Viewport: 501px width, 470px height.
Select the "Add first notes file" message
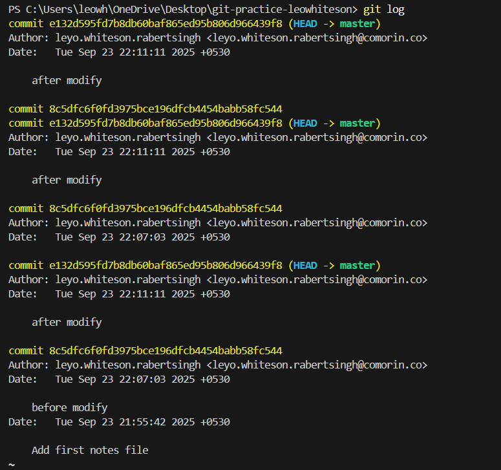click(x=90, y=450)
